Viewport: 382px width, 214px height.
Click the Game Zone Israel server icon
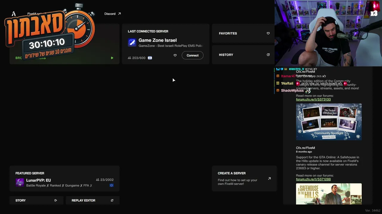(132, 43)
